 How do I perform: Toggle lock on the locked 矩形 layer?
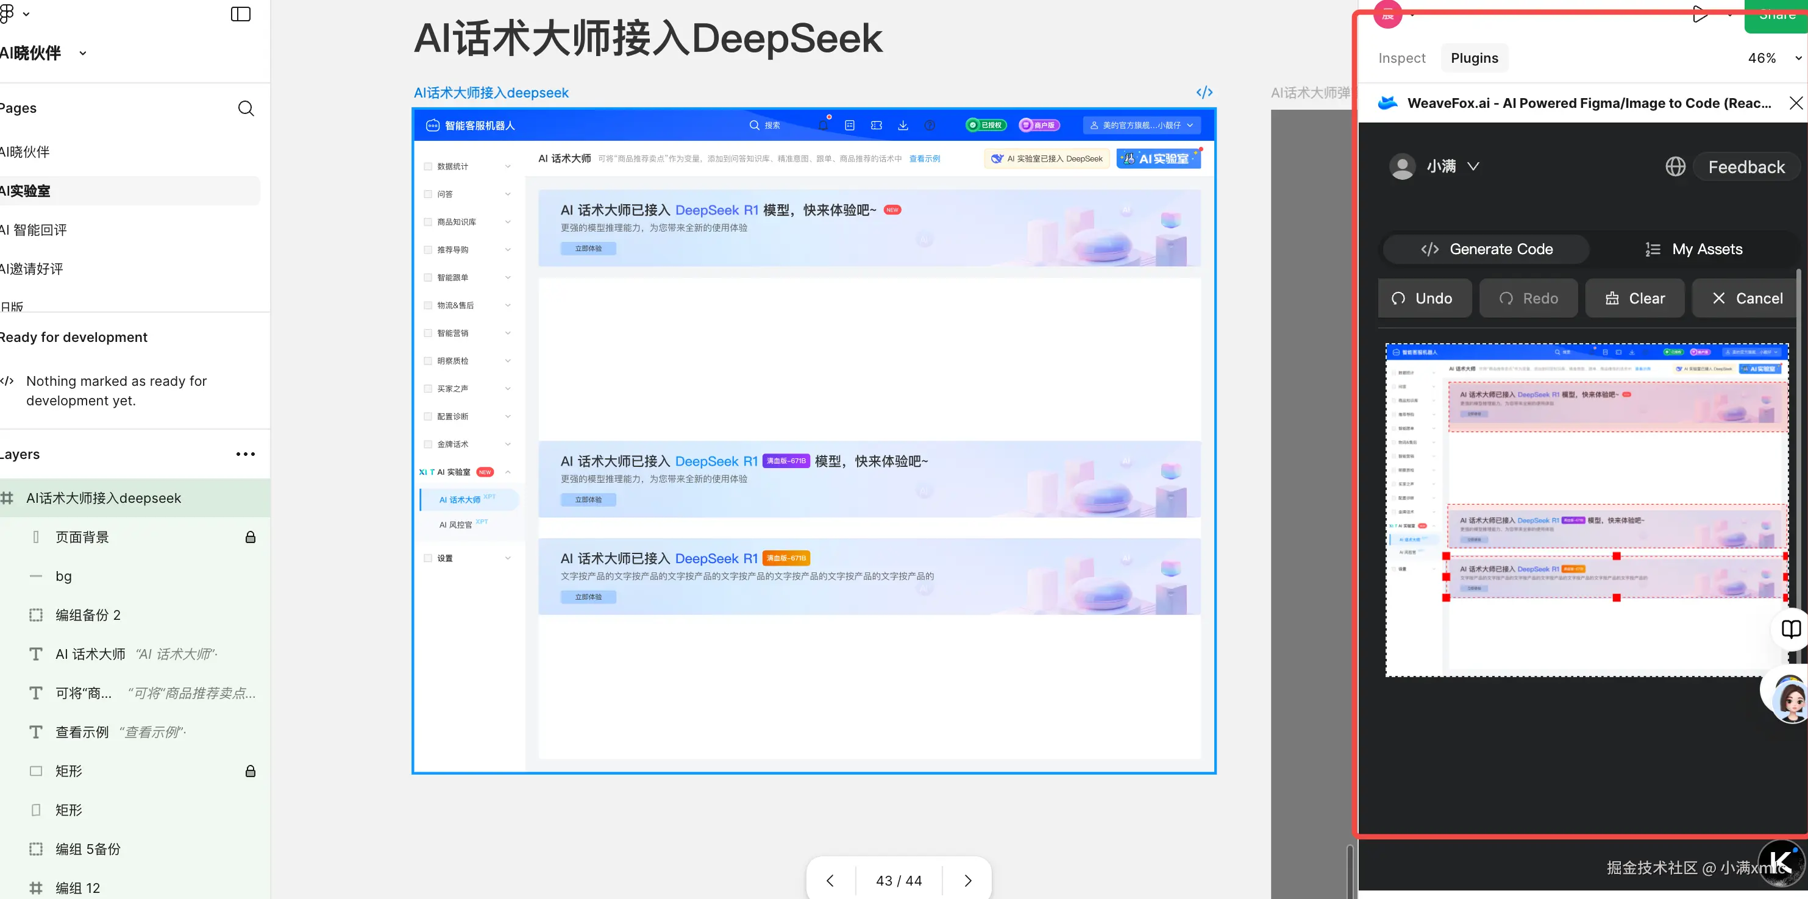tap(250, 771)
